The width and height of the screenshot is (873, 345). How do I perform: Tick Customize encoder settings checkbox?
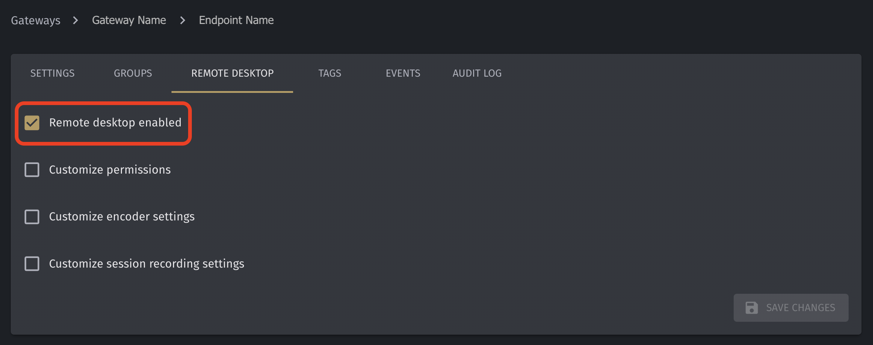pyautogui.click(x=32, y=217)
